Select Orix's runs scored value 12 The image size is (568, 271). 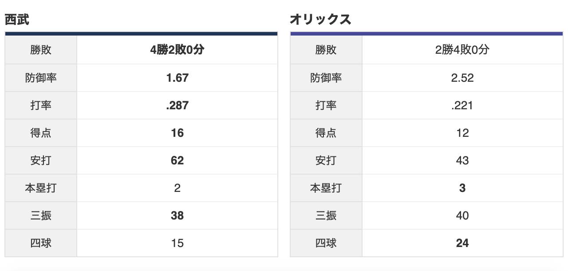pyautogui.click(x=462, y=133)
